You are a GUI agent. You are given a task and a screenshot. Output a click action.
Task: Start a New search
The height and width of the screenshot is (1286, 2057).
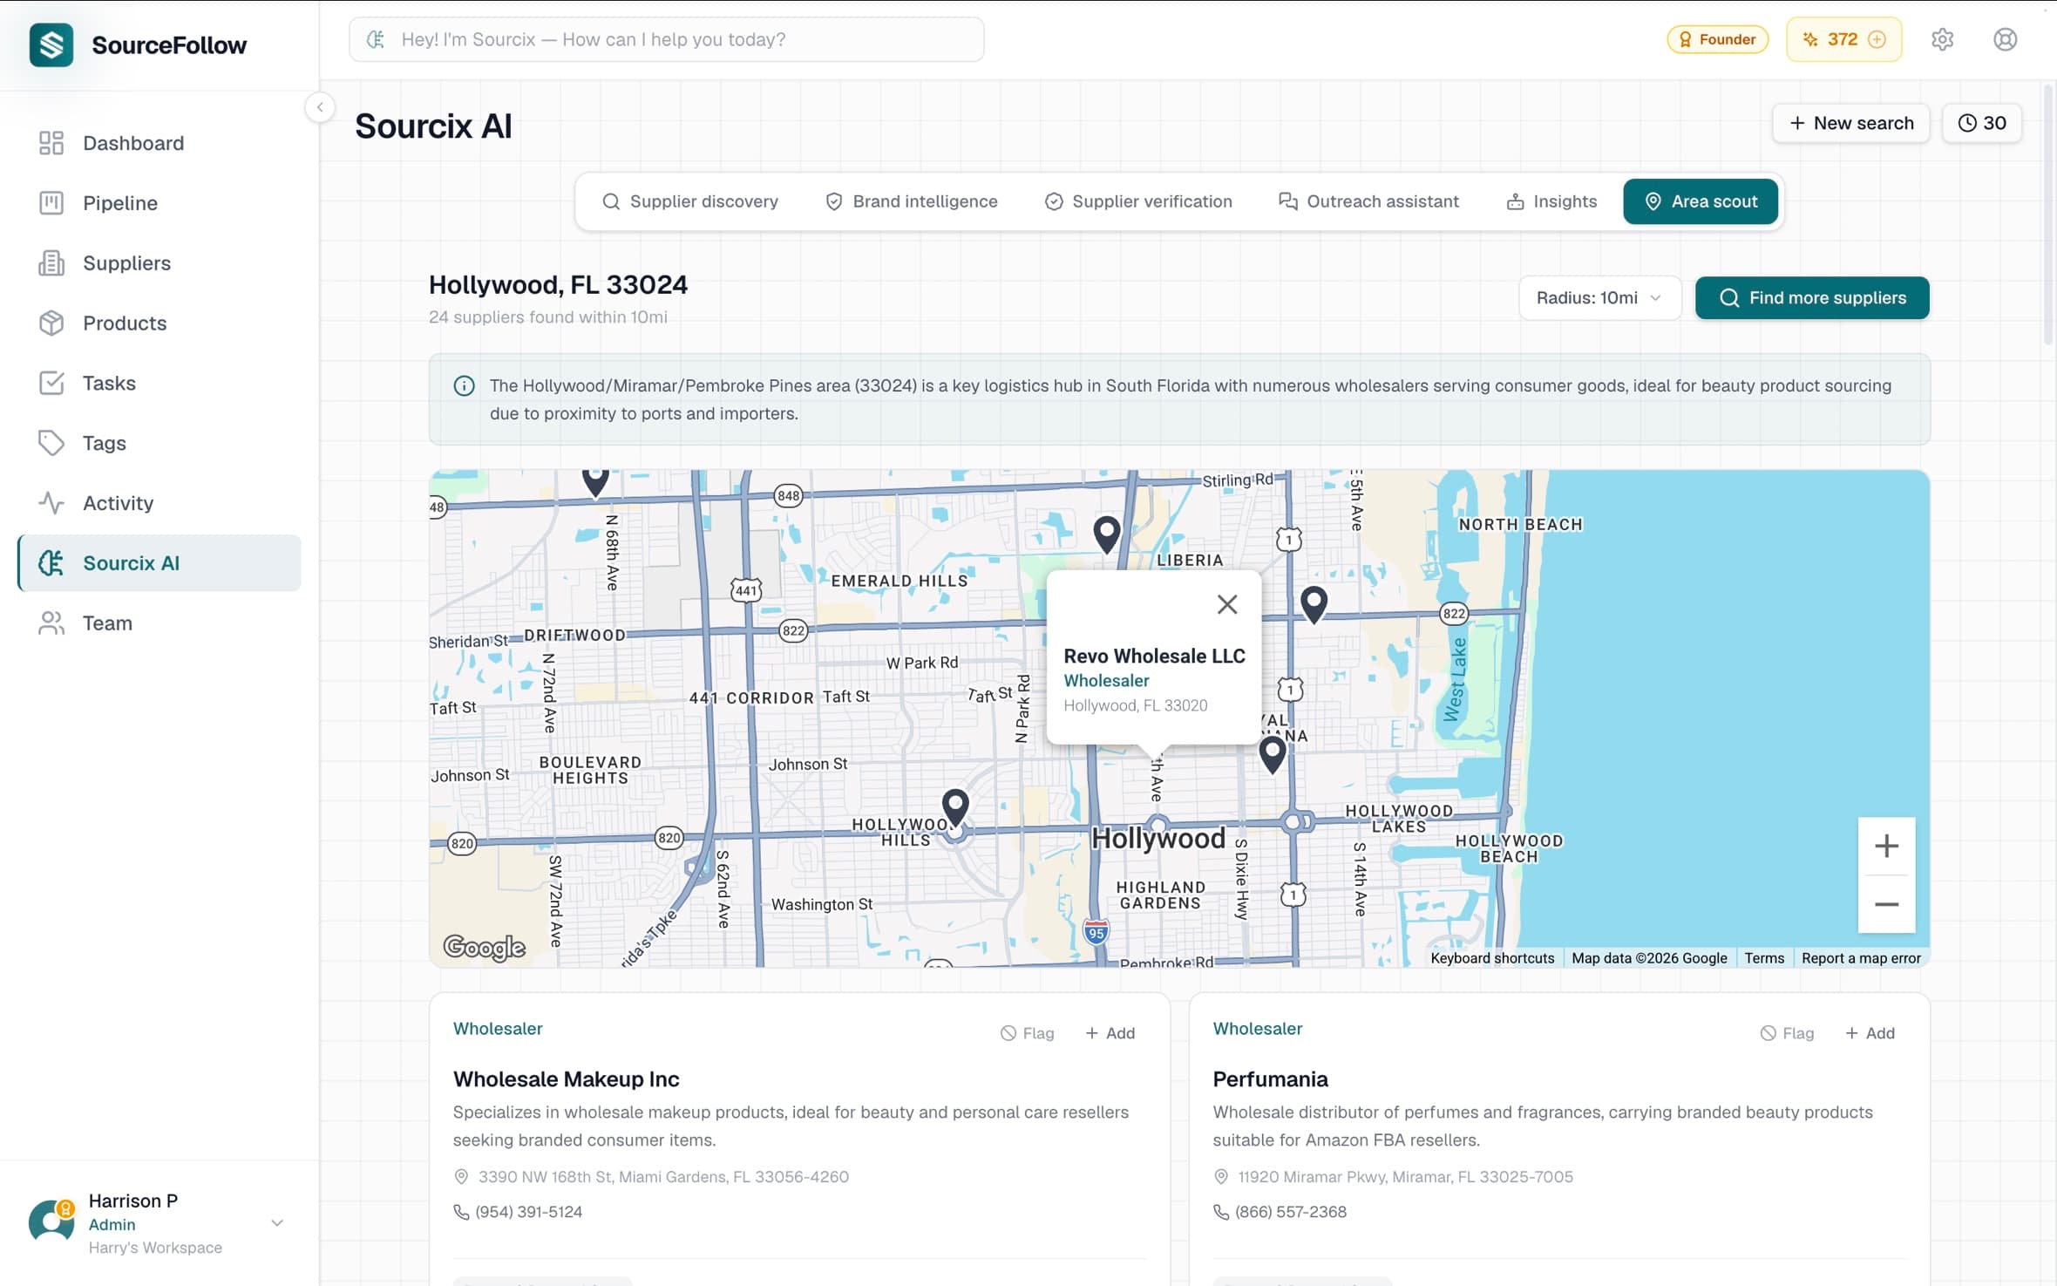[x=1850, y=123]
